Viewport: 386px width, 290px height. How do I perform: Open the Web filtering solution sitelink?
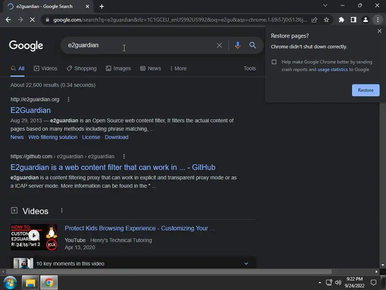53,137
